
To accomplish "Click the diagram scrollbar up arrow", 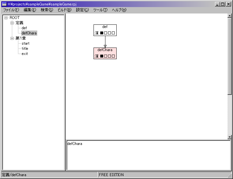I will [x=229, y=16].
